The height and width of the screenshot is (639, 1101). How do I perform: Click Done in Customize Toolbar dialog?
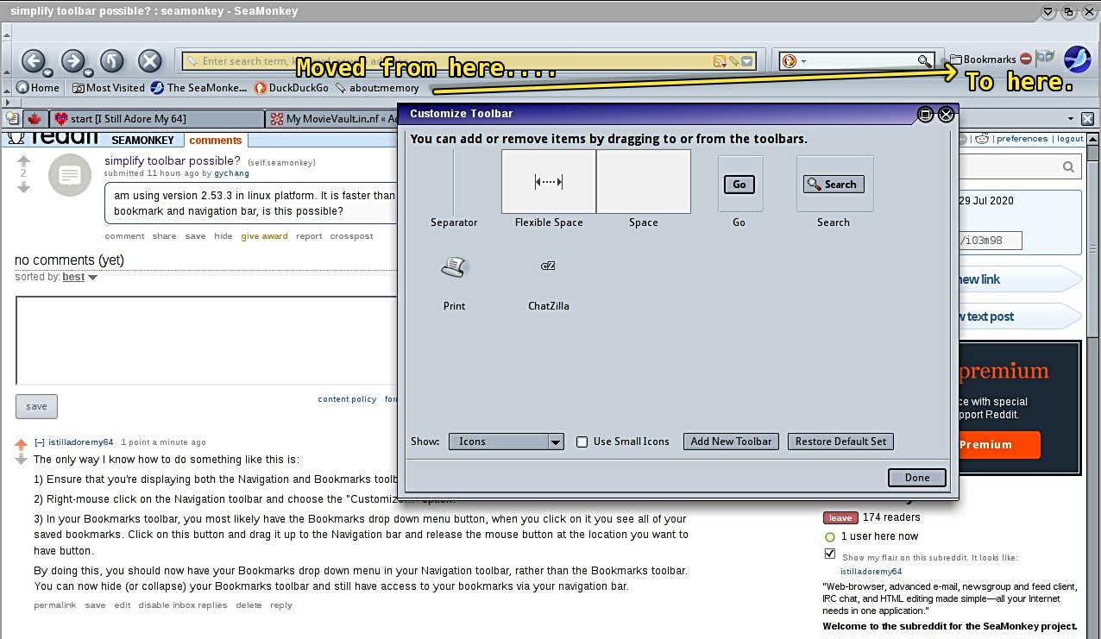[x=916, y=478]
